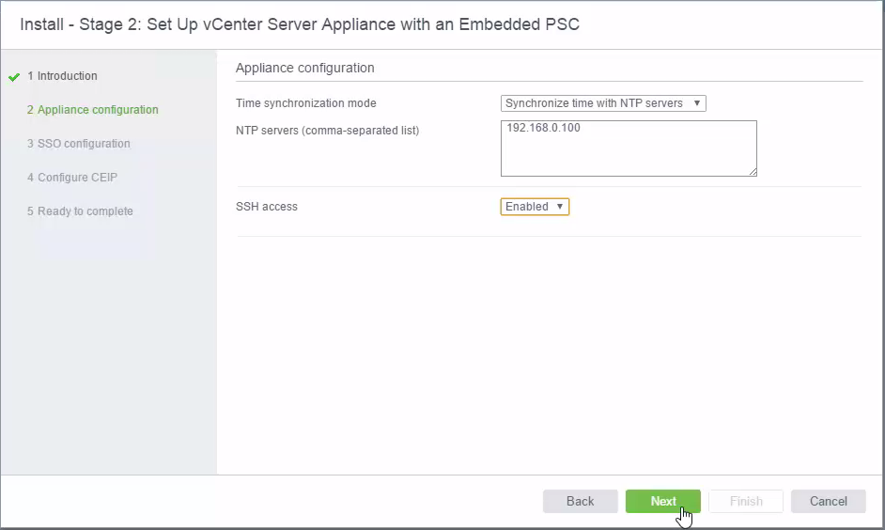Go to step 1 Introduction
Screen dimensions: 885x530
coord(62,75)
